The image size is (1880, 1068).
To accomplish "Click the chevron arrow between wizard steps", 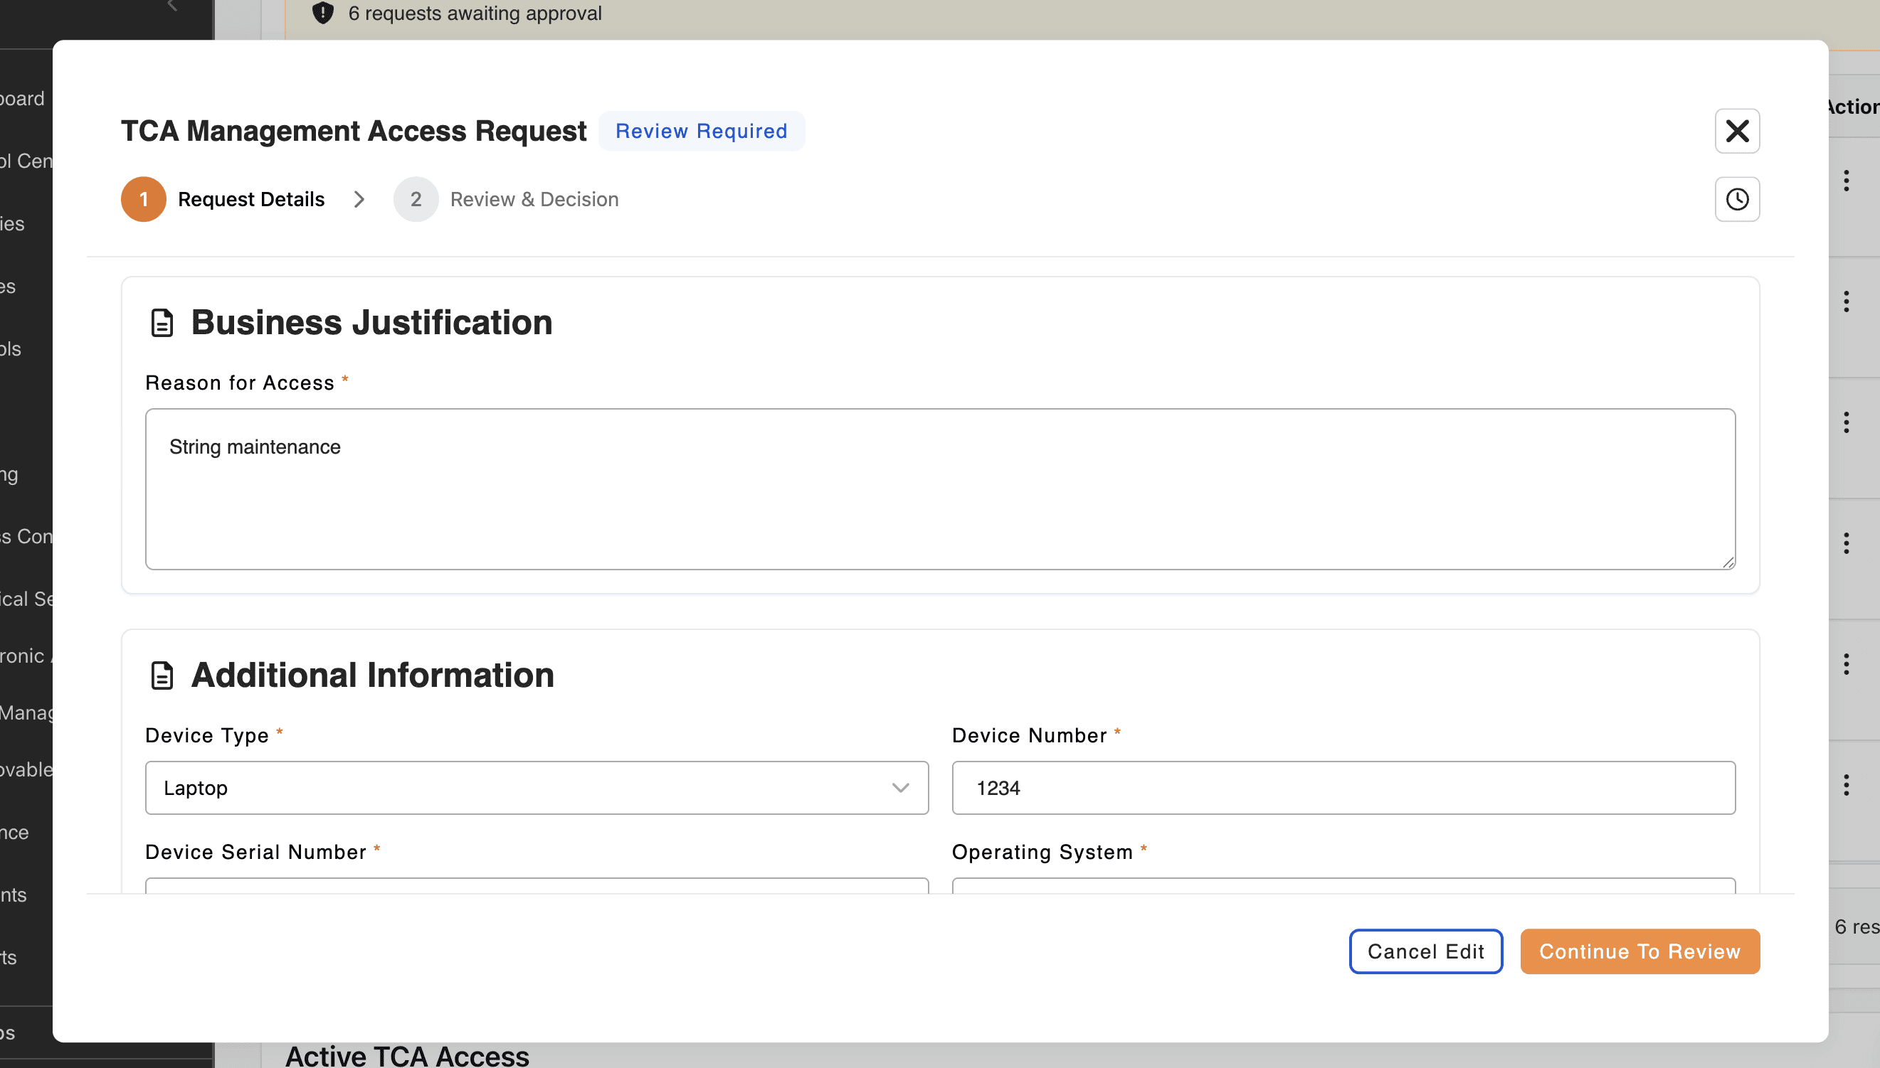I will (359, 200).
